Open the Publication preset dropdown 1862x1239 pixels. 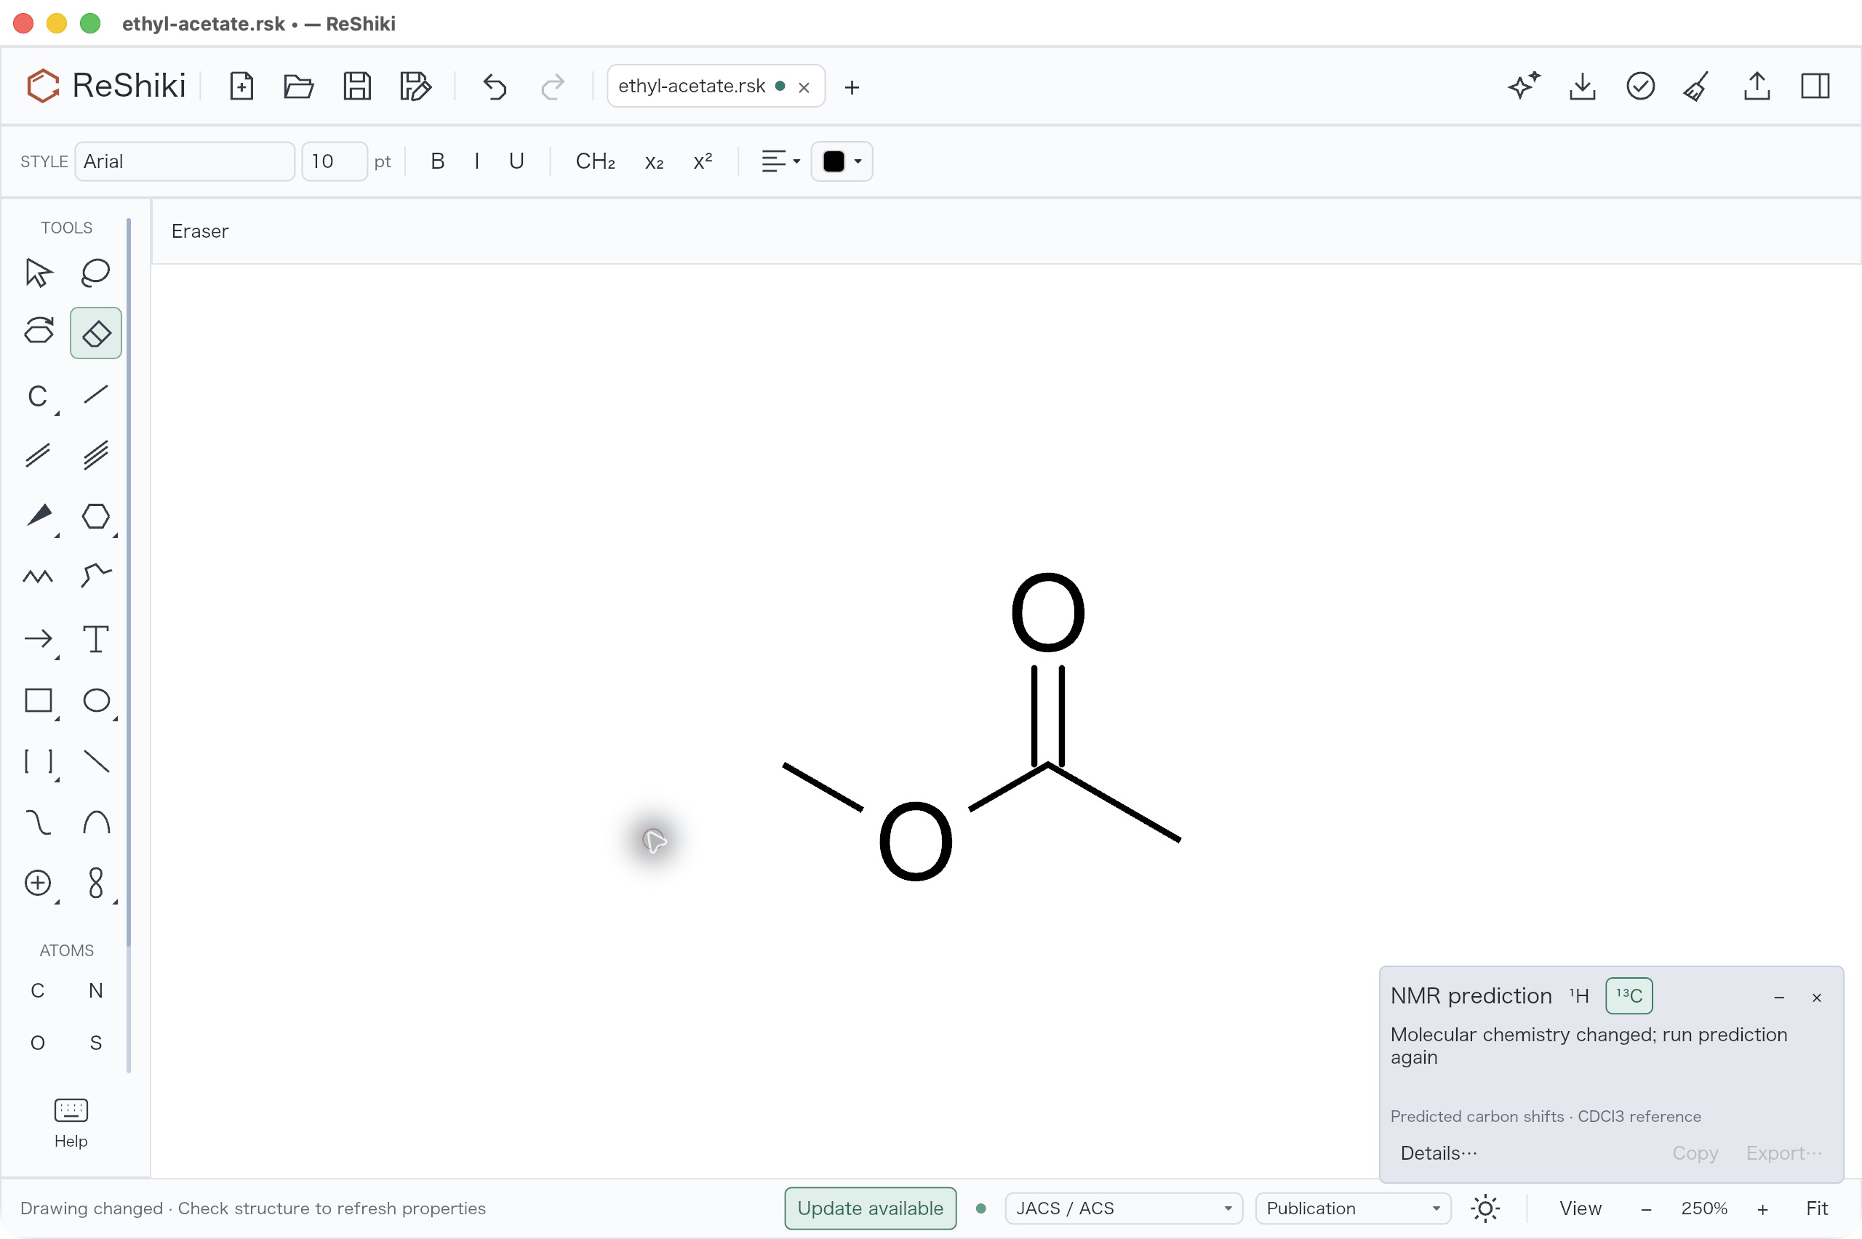tap(1352, 1208)
